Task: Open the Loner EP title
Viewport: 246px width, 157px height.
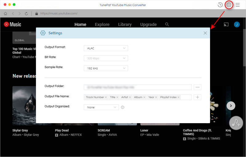Action: pyautogui.click(x=144, y=130)
